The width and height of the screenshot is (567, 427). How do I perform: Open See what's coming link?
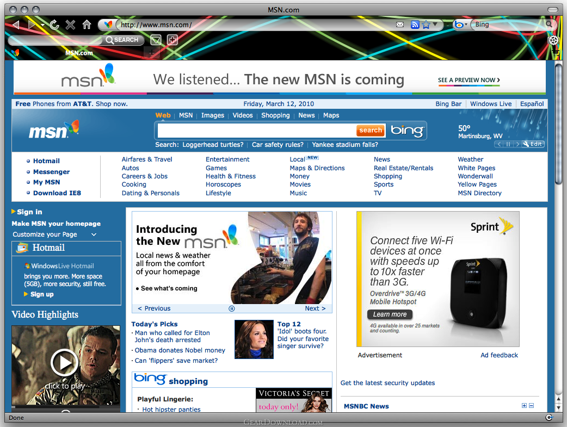[167, 288]
